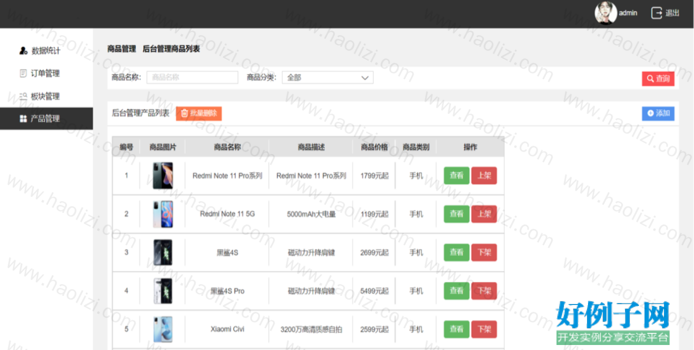Click the 商品名称 column header

click(227, 147)
